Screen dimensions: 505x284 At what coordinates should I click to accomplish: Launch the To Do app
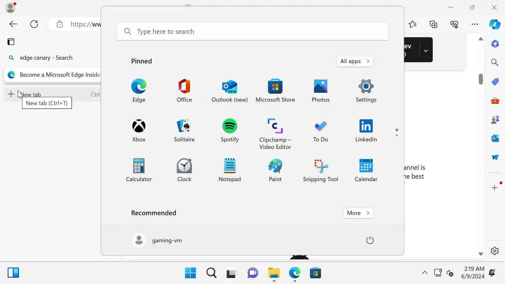point(321,130)
